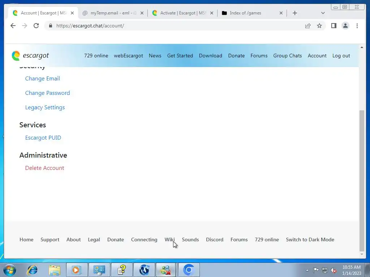Click Wiki in the footer

point(169,239)
